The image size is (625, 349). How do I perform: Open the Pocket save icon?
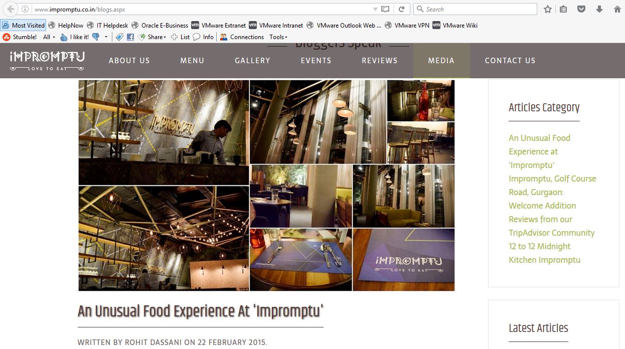[x=581, y=9]
